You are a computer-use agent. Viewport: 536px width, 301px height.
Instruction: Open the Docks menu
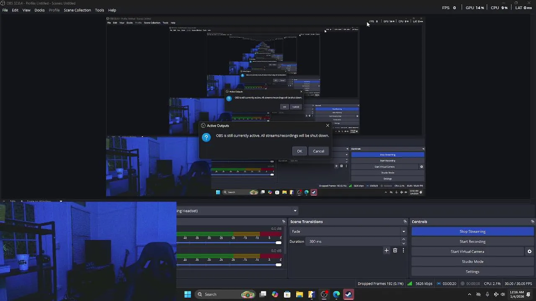pyautogui.click(x=39, y=10)
